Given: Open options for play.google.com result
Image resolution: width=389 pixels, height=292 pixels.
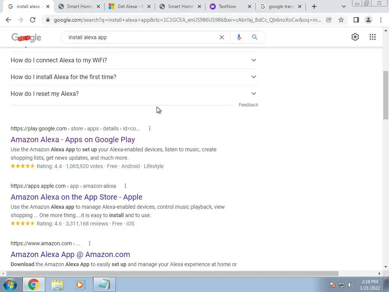Looking at the screenshot, I should tap(150, 129).
